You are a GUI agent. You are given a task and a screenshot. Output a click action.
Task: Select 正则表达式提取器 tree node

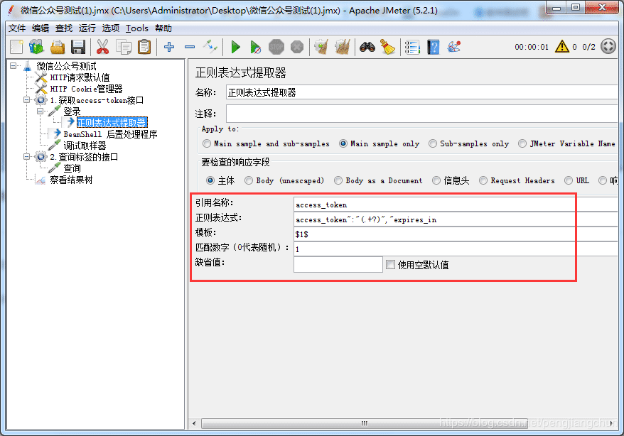click(x=112, y=122)
